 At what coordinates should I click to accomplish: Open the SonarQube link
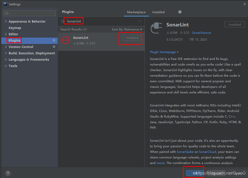[185, 152]
